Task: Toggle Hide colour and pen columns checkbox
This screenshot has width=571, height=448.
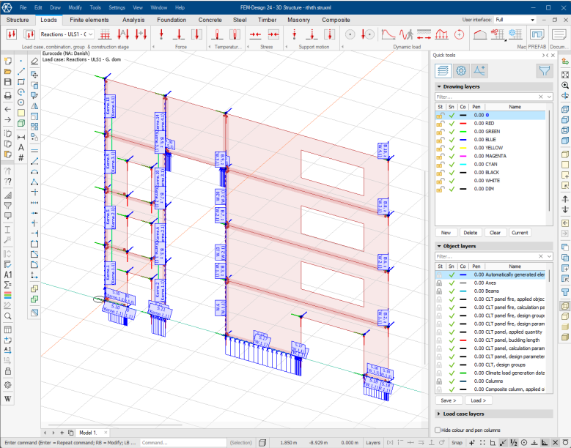Action: click(438, 430)
